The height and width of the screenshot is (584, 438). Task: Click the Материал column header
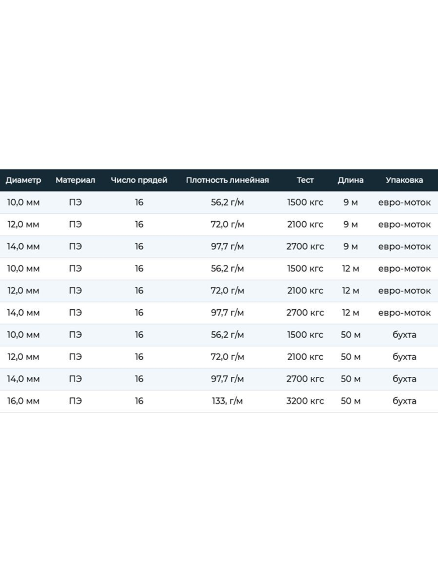pyautogui.click(x=75, y=180)
